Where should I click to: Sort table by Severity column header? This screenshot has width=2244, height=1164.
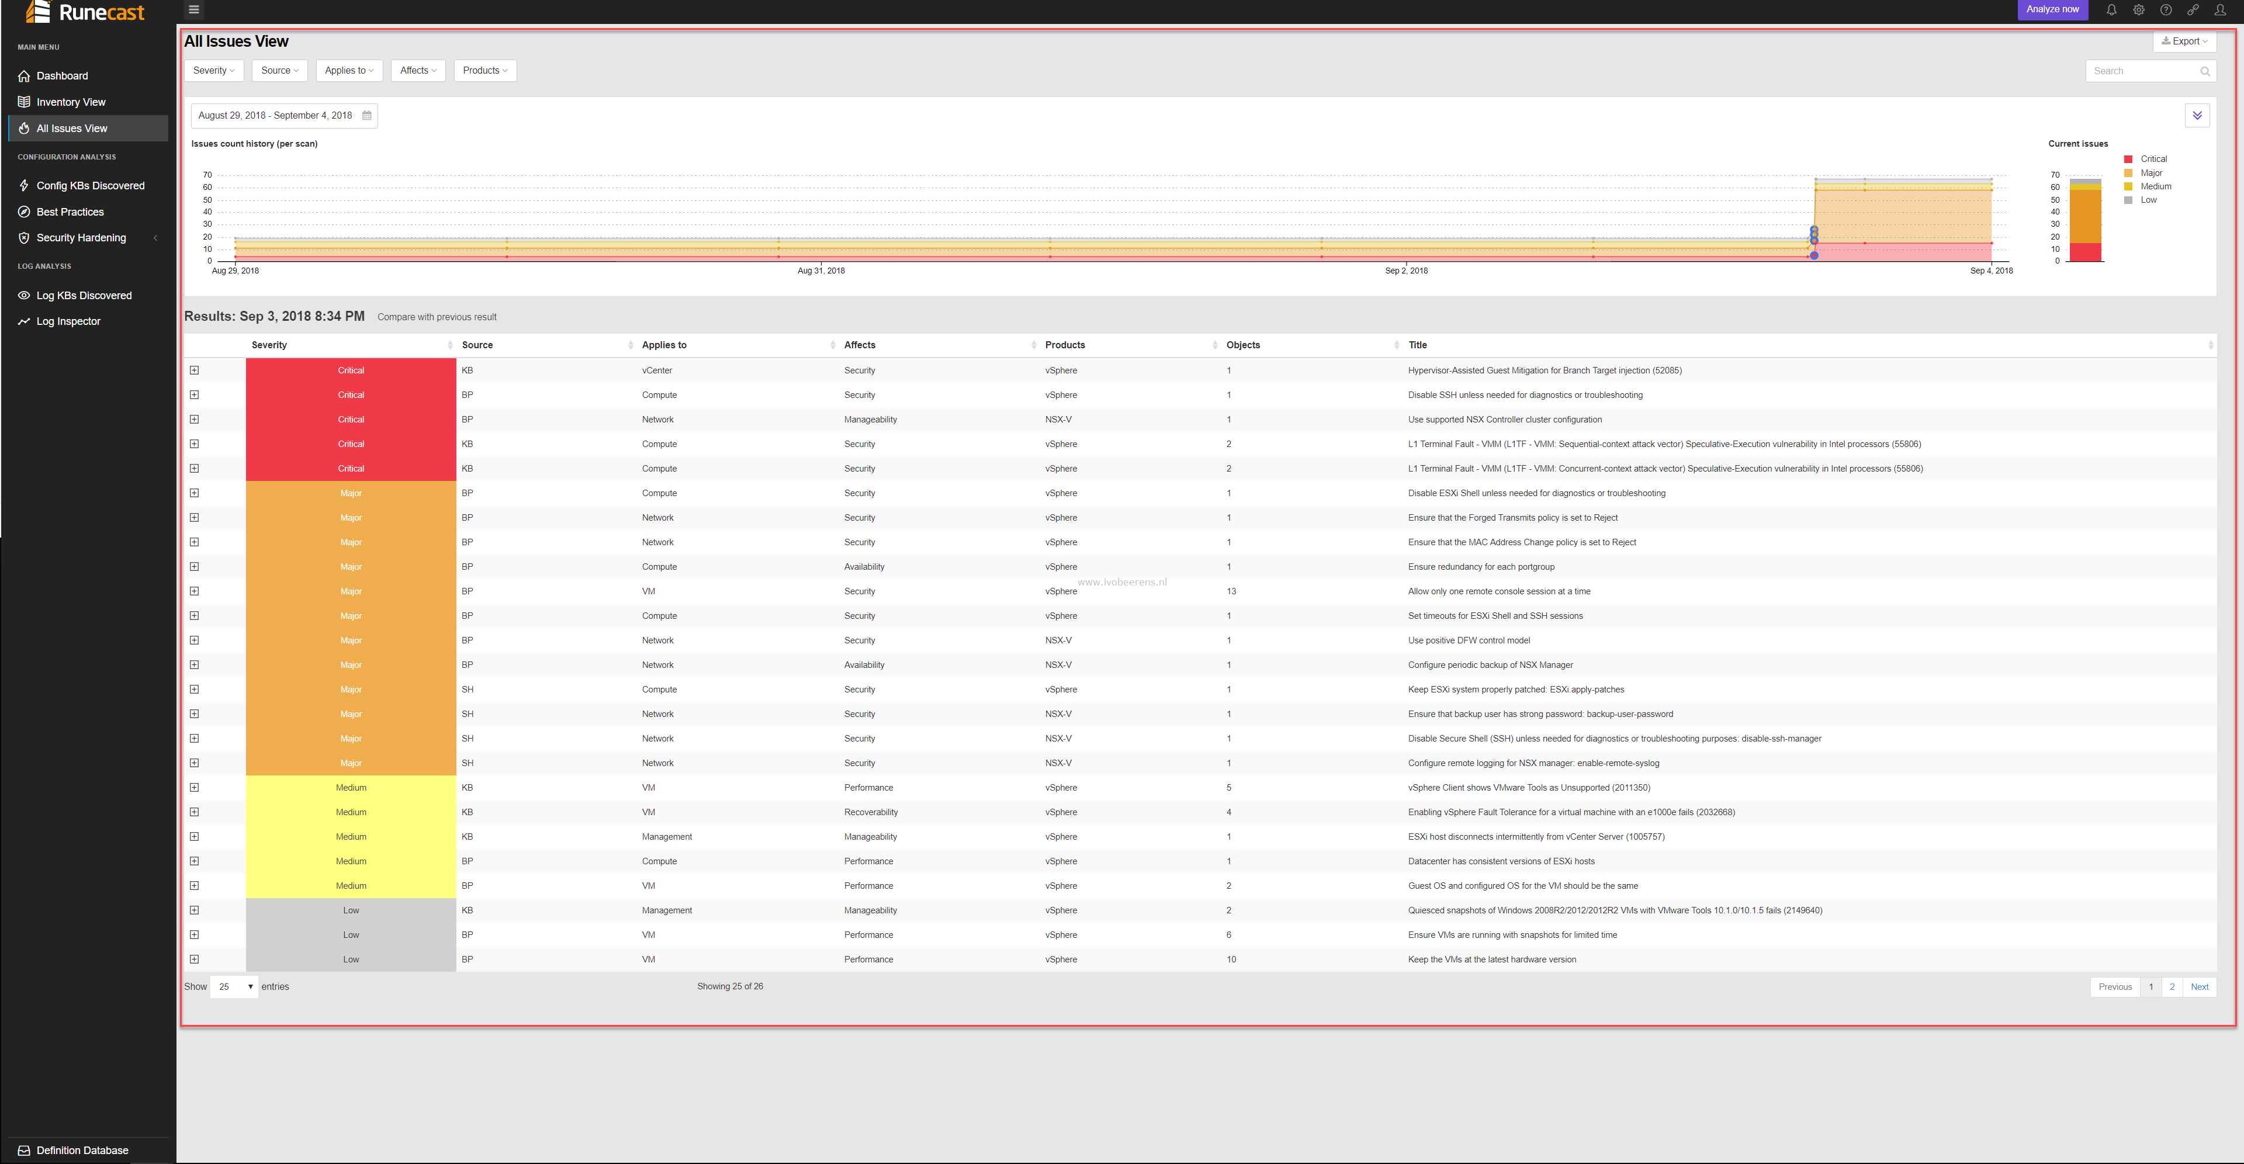click(x=351, y=345)
